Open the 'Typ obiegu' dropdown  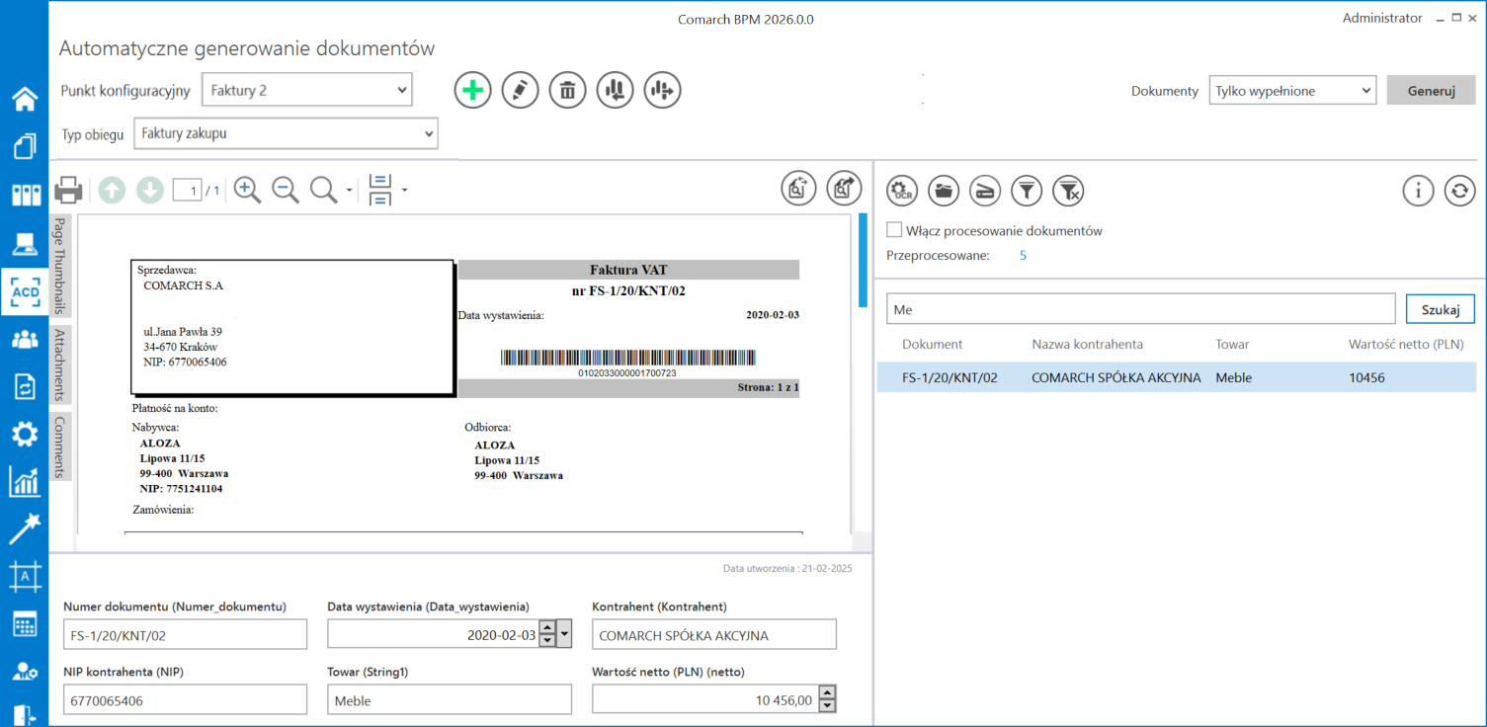(286, 133)
